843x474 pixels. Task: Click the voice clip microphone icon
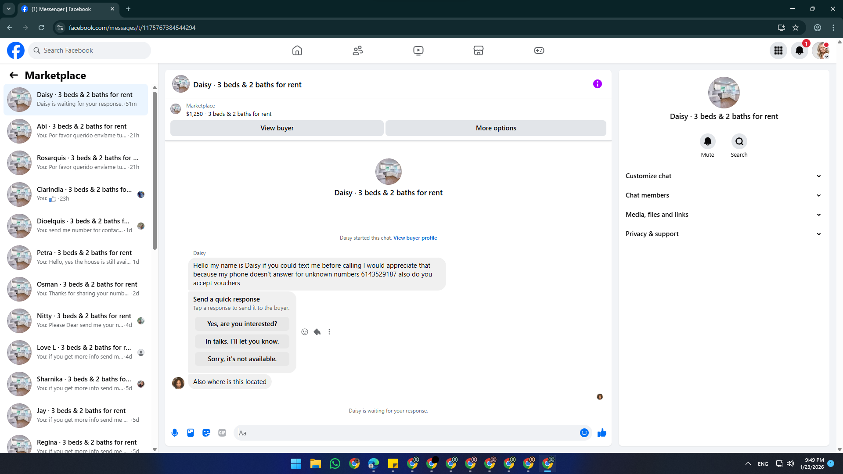(x=175, y=433)
